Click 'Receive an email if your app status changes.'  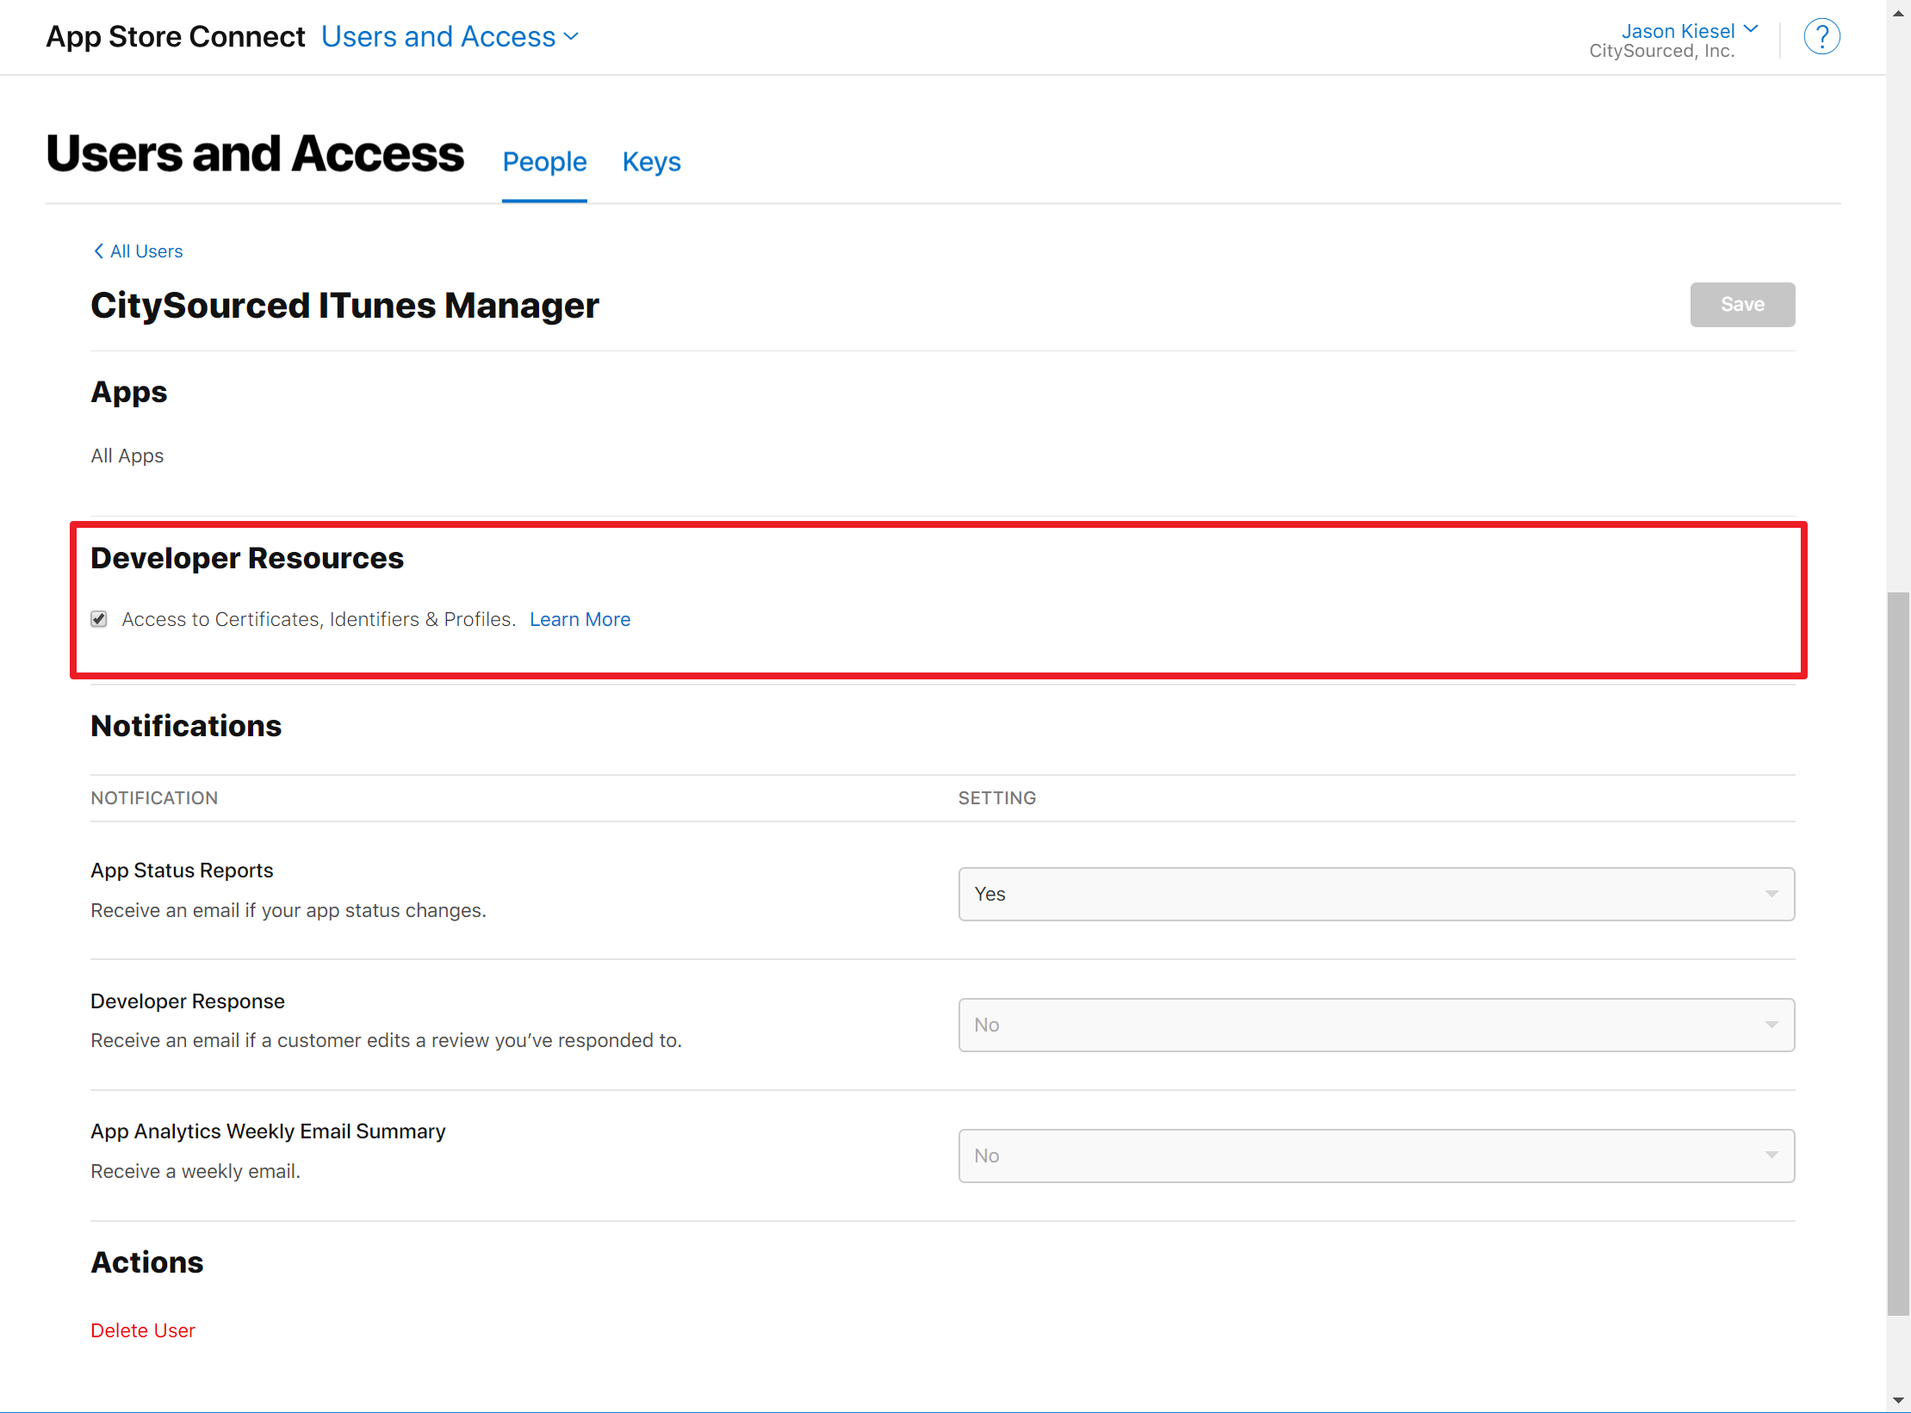click(x=289, y=910)
